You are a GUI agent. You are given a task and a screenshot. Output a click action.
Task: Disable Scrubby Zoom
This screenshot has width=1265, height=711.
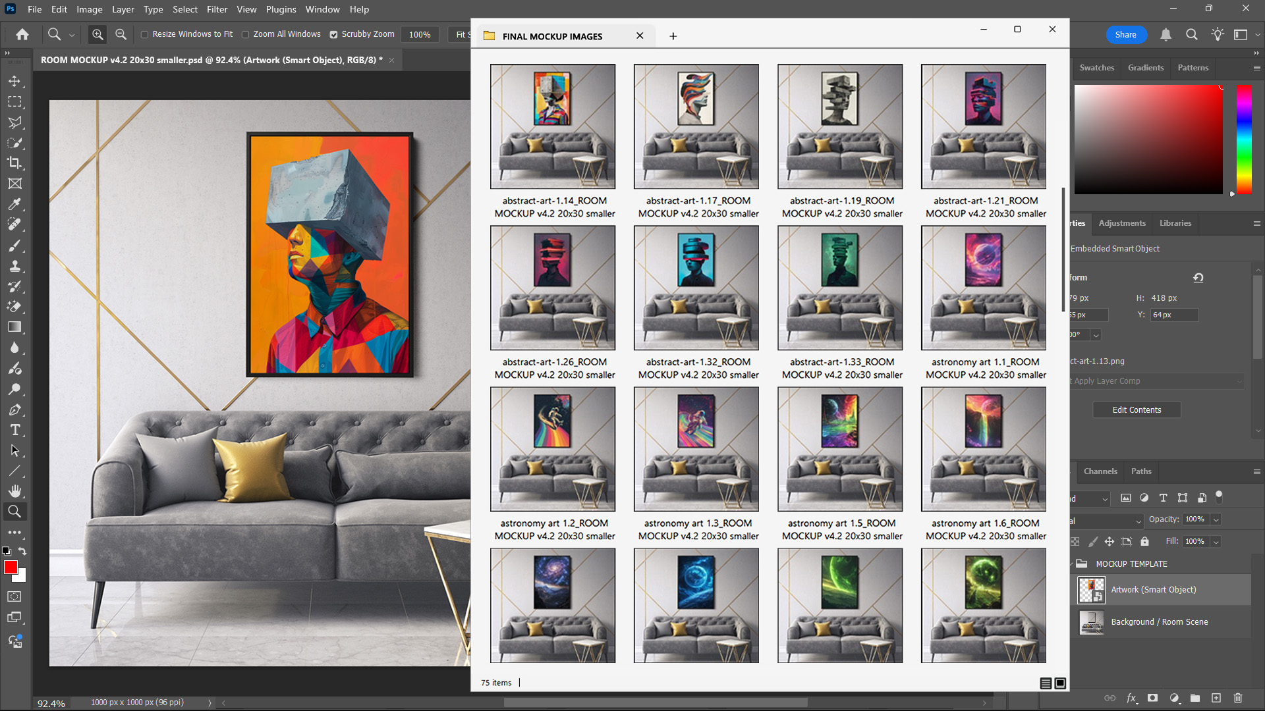pos(335,34)
